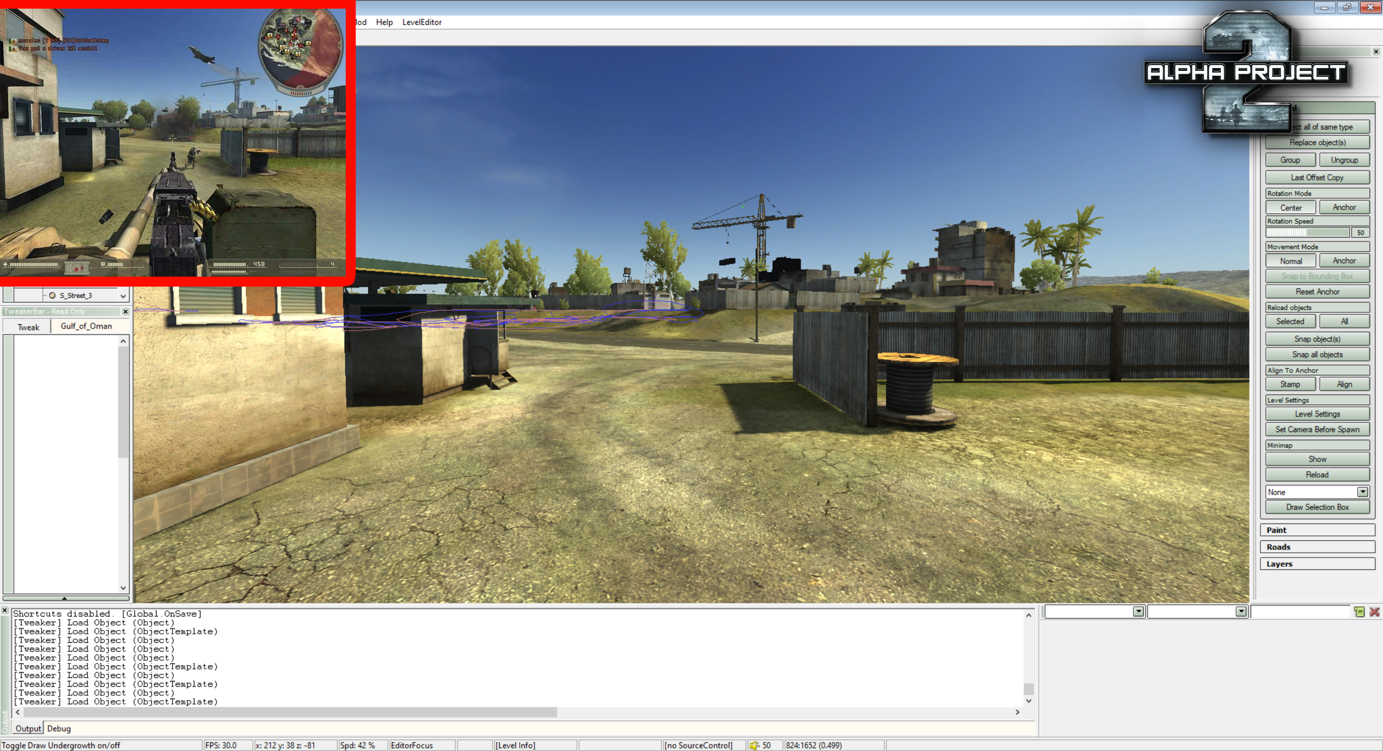Click the TweakerBar vertical scrollbar
1383x751 pixels.
pos(123,403)
